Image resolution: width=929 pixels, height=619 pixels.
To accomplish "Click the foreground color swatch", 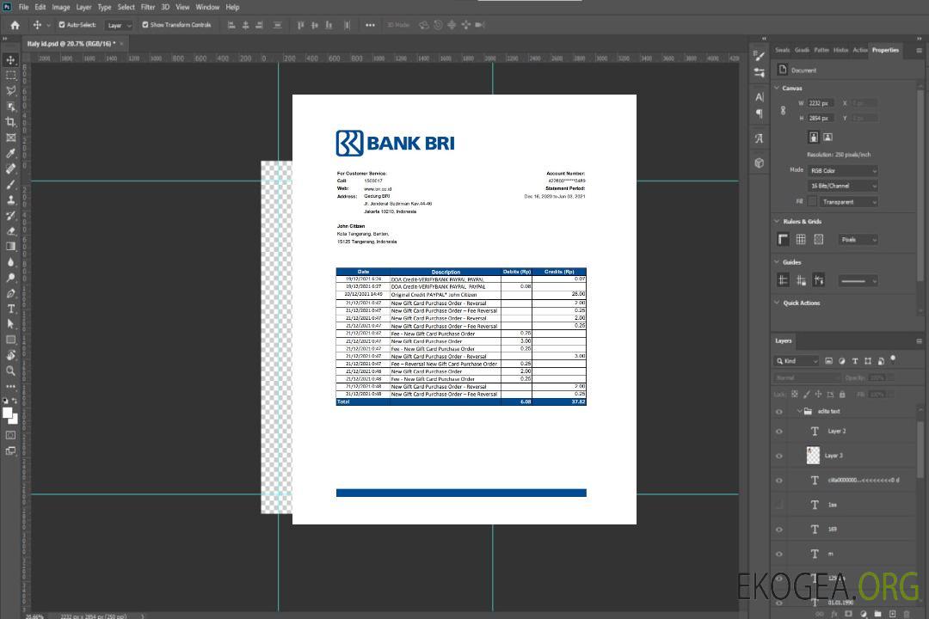I will point(8,413).
